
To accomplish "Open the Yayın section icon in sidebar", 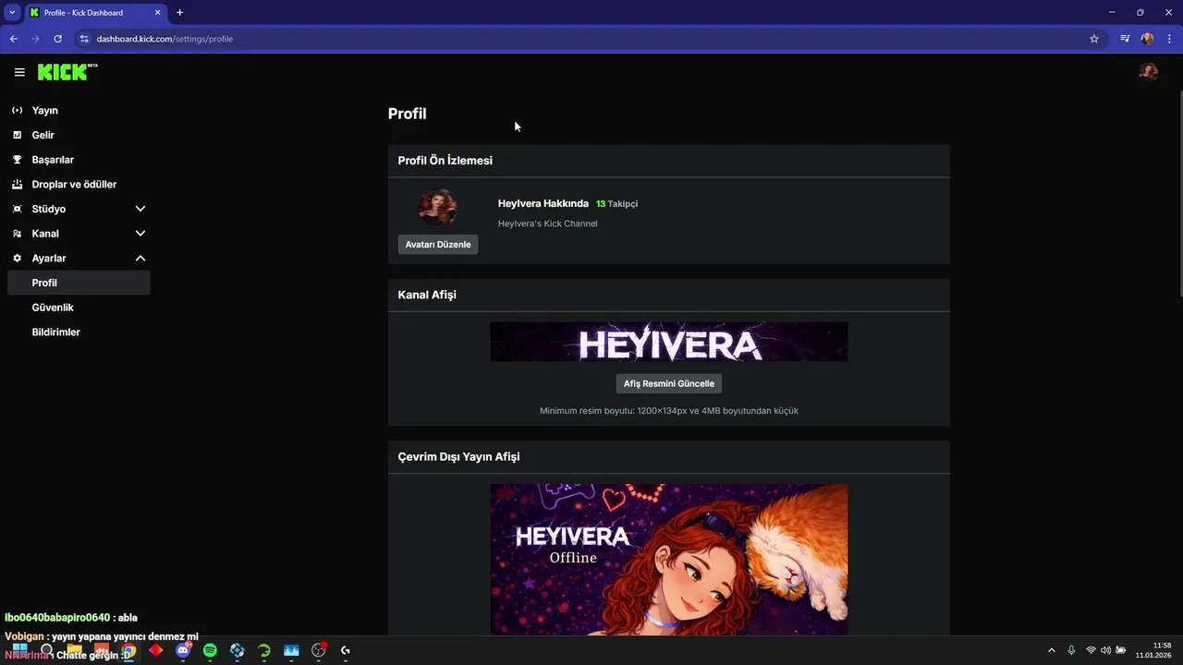I will tap(17, 110).
